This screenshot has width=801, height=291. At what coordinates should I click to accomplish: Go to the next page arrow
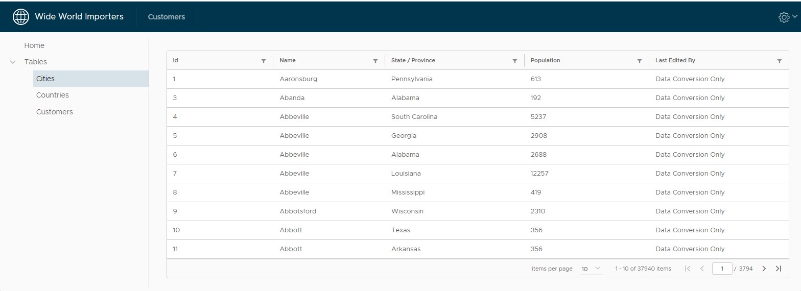764,269
